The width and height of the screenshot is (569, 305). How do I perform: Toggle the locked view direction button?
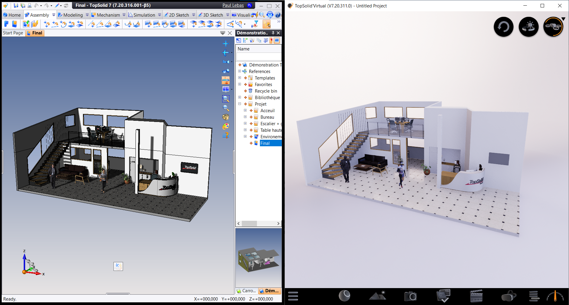(226, 80)
